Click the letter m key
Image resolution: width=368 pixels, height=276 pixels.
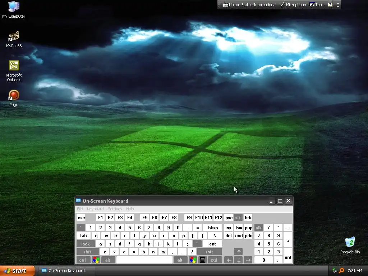[x=163, y=252]
